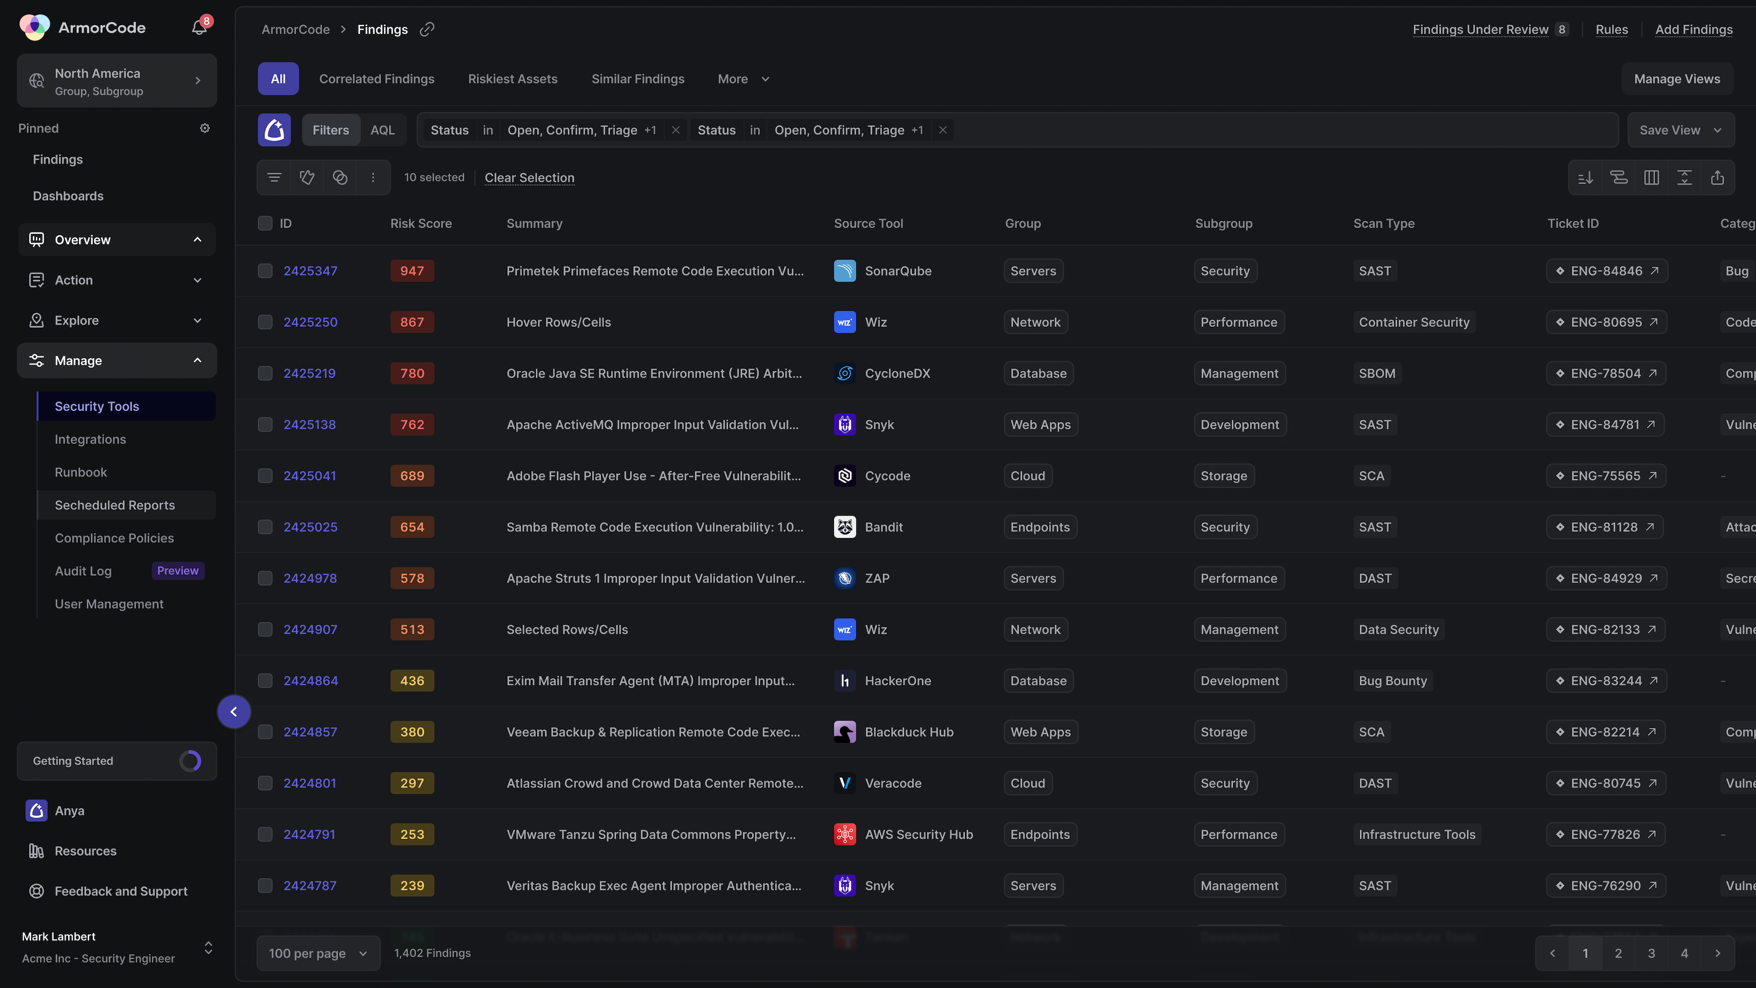This screenshot has width=1756, height=988.
Task: Open the 100 per page dropdown
Action: click(318, 953)
